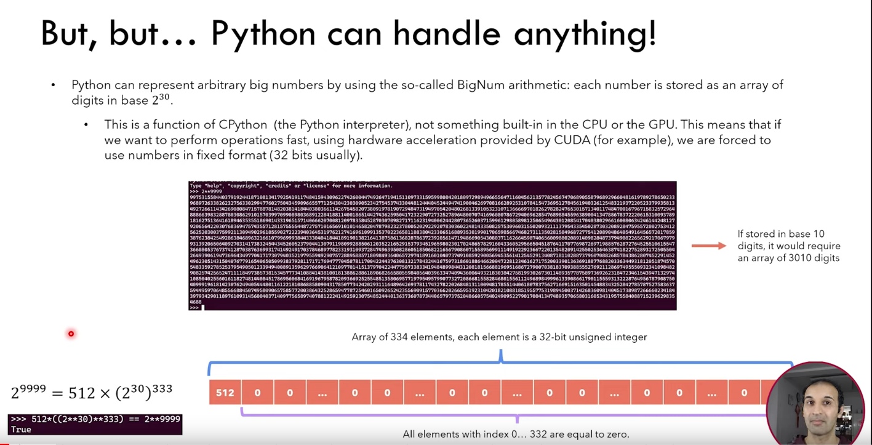Click the small terminal snippet showing True
The image size is (872, 445).
coord(95,424)
